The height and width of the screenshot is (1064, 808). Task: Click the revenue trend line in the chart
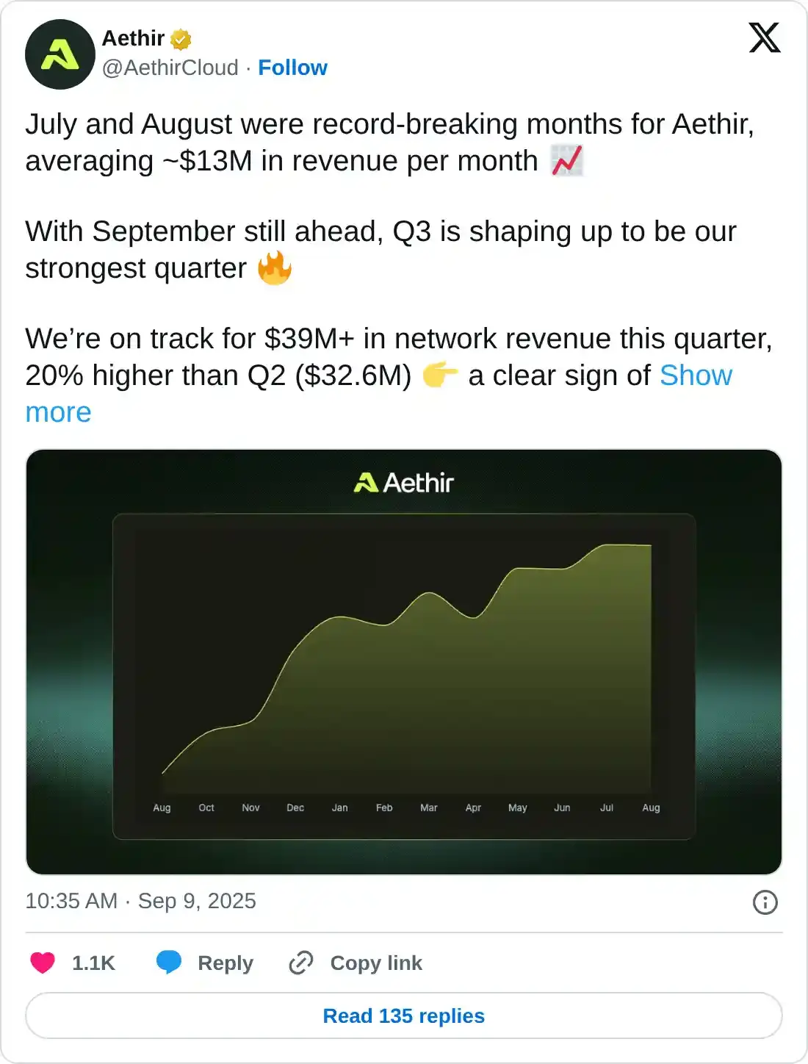426,592
